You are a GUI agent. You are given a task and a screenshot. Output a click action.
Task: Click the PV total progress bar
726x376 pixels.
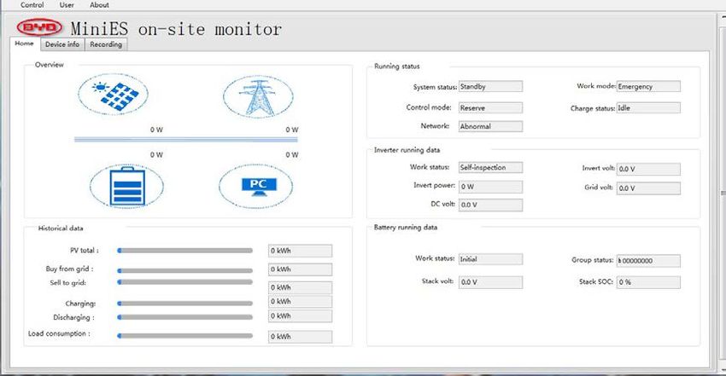185,251
